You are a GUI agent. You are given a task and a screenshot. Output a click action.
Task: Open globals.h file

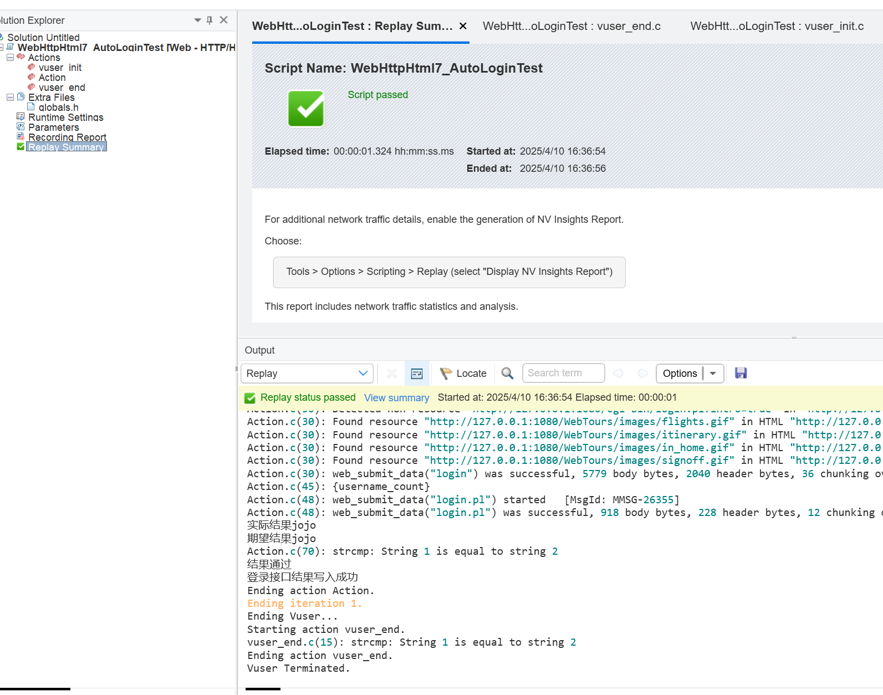58,108
